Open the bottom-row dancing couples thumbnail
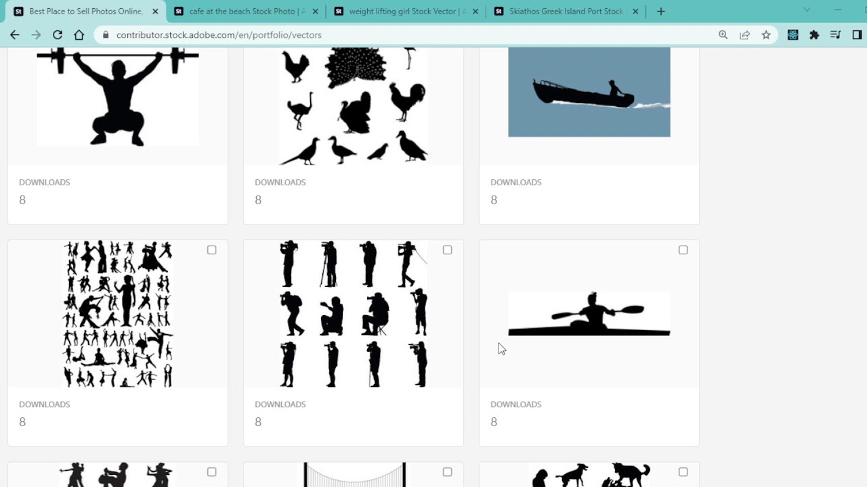Screen dimensions: 867x487 tap(118, 475)
